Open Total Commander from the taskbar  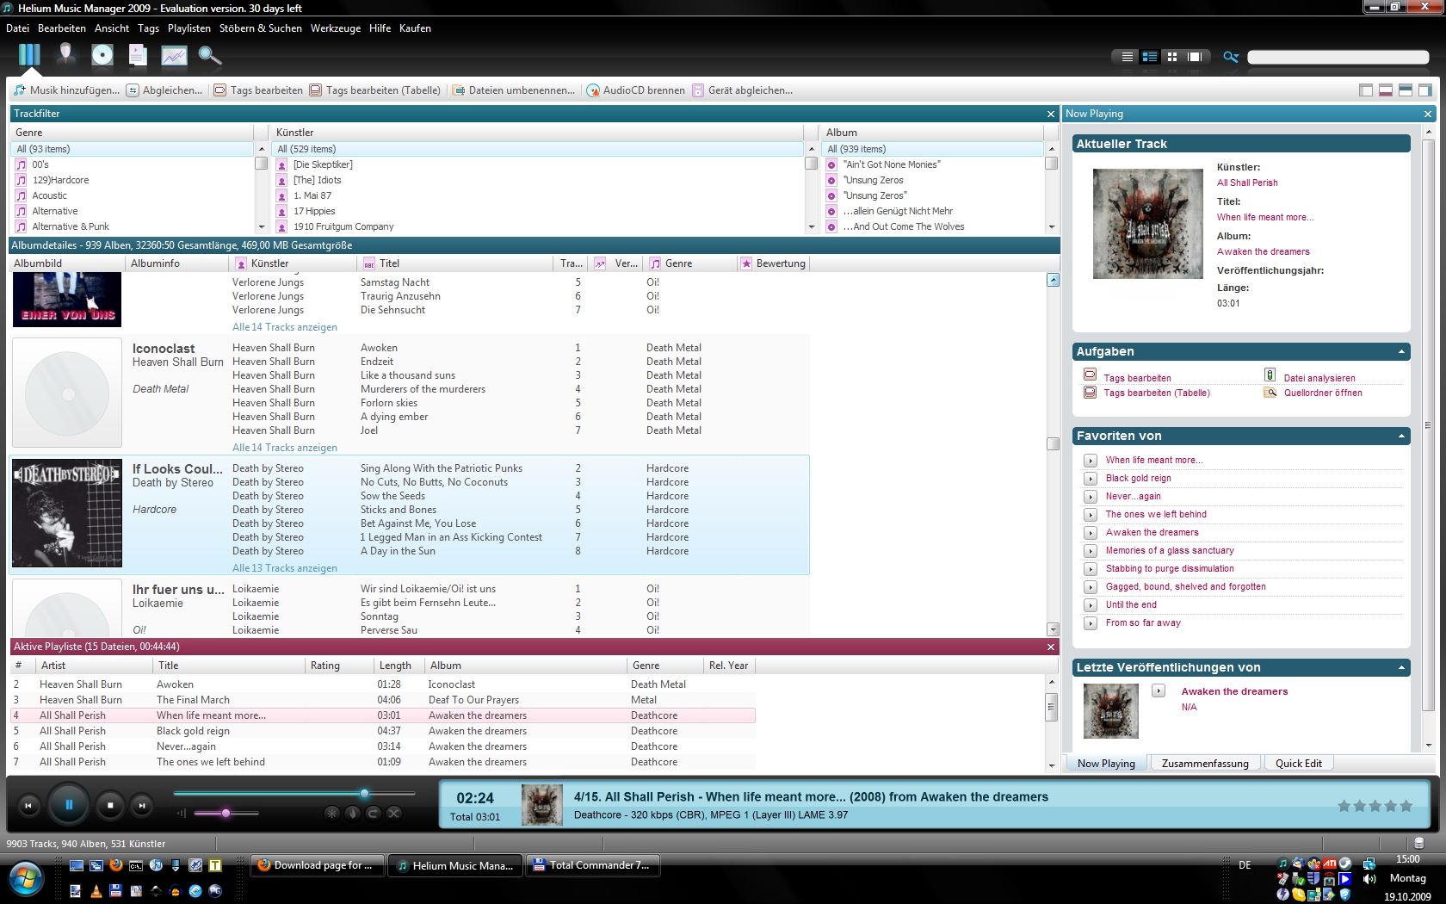[592, 865]
